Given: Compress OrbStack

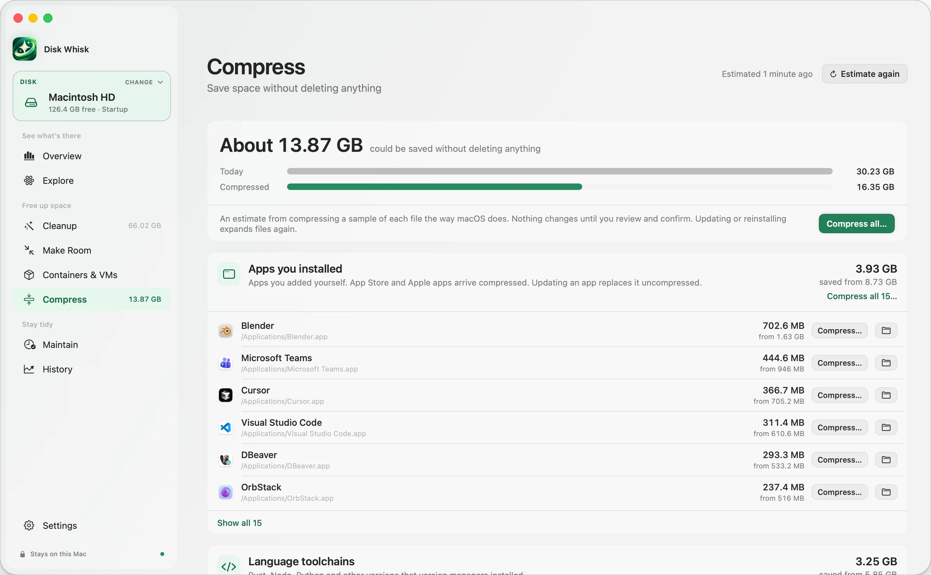Looking at the screenshot, I should [x=839, y=492].
